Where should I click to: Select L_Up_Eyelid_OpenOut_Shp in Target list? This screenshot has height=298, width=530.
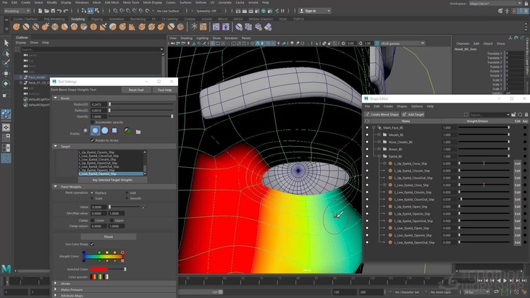point(98,163)
